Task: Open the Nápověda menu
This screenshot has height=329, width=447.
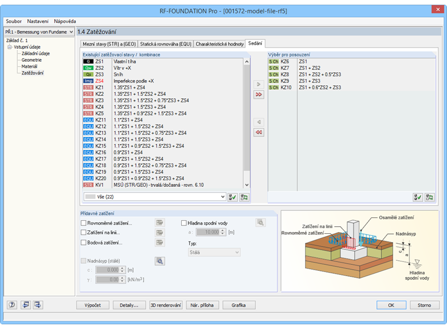Action: coord(65,21)
